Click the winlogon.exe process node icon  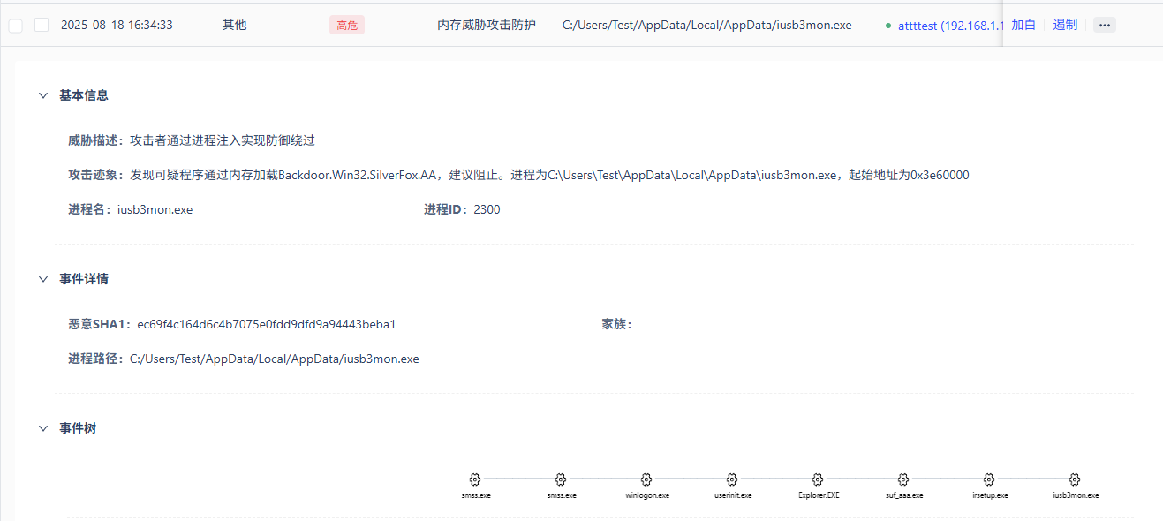point(646,479)
